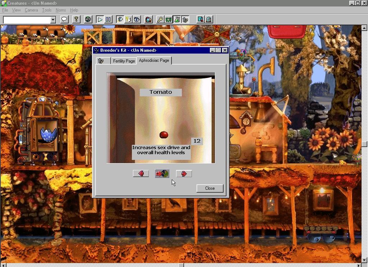This screenshot has height=267, width=368.
Task: Expand the Camera menu
Action: (31, 10)
